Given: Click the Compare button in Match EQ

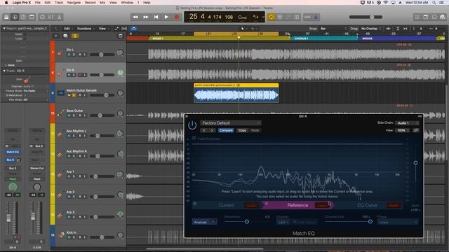Looking at the screenshot, I should (x=226, y=130).
